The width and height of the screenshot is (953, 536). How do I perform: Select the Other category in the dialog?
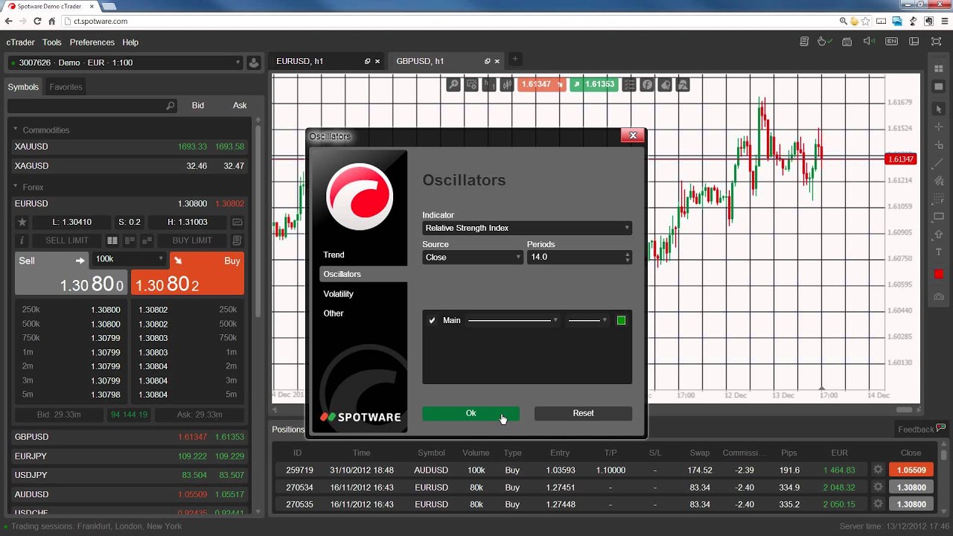[333, 313]
